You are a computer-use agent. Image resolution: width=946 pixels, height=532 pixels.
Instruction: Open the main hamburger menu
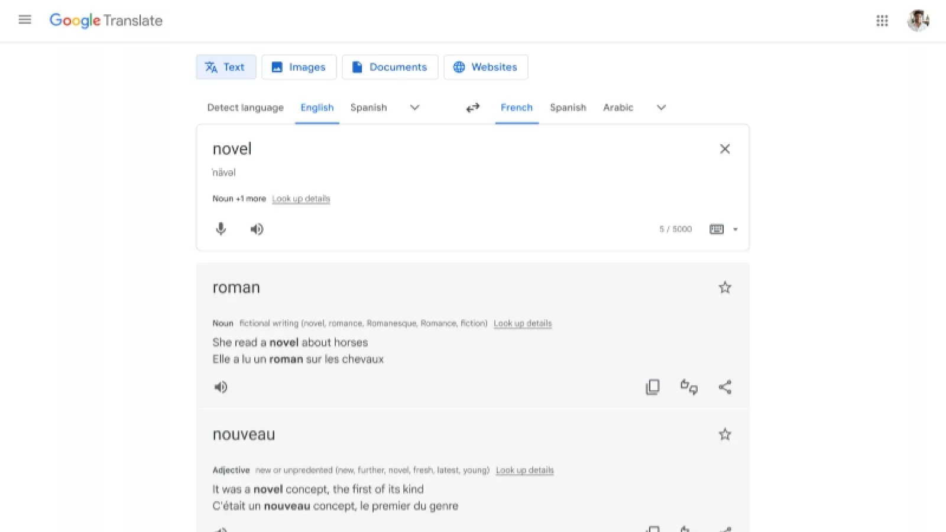click(x=25, y=20)
